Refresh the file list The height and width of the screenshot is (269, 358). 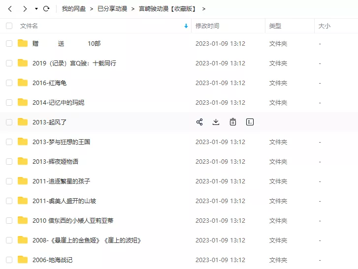[x=46, y=9]
